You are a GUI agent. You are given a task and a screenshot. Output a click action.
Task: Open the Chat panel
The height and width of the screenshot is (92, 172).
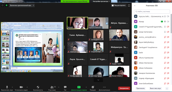65,87
